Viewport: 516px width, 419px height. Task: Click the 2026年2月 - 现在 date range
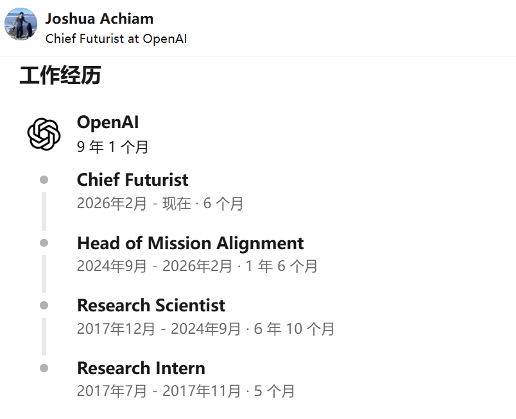click(134, 204)
